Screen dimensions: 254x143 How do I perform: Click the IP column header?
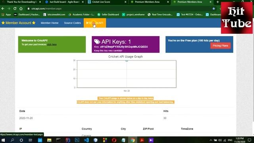[21, 129]
